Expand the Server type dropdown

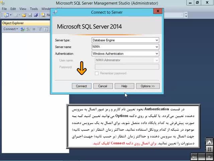pyautogui.click(x=157, y=40)
